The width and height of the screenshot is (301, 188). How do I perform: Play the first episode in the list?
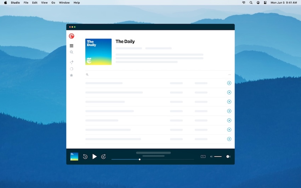[x=229, y=83]
